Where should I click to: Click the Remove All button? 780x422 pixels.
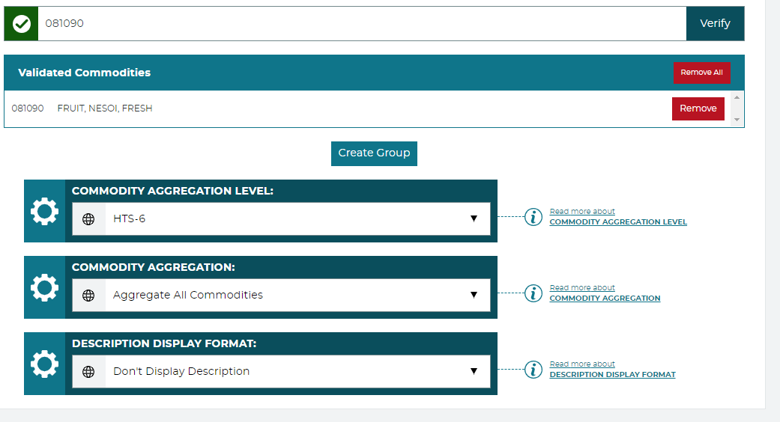point(701,73)
